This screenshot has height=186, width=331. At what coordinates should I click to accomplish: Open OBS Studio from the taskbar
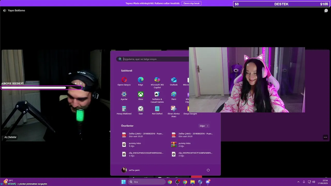tap(177, 182)
